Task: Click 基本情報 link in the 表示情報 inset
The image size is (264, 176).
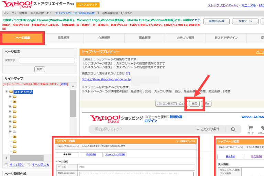Action: [x=230, y=156]
